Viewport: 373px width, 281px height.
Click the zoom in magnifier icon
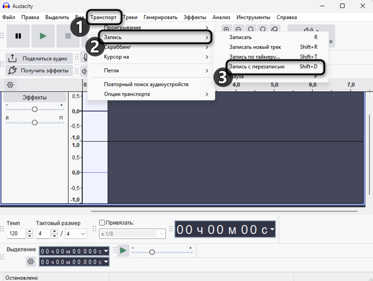(x=226, y=29)
